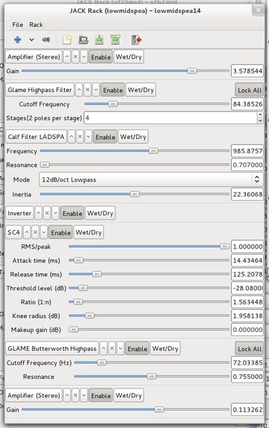Image resolution: width=269 pixels, height=428 pixels.
Task: Toggle Wet/Dry on GLAME Butterworth Highpass
Action: [165, 348]
